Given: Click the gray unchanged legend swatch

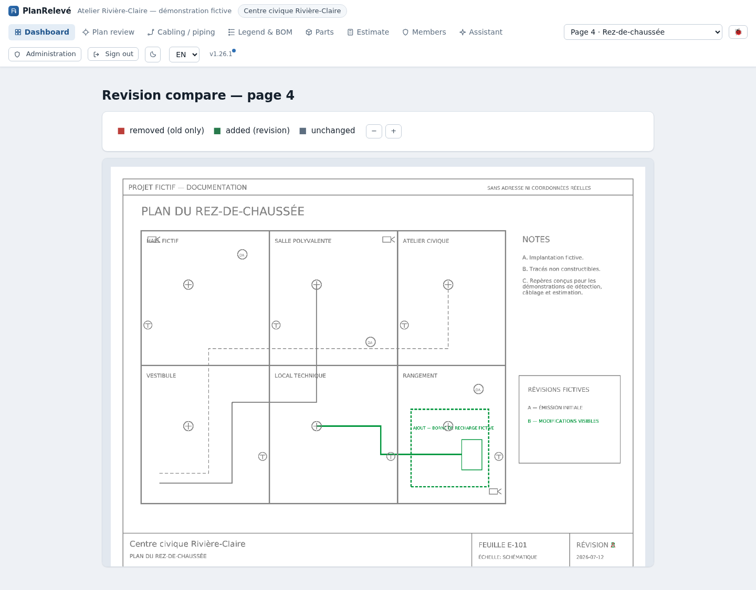Looking at the screenshot, I should pos(303,131).
